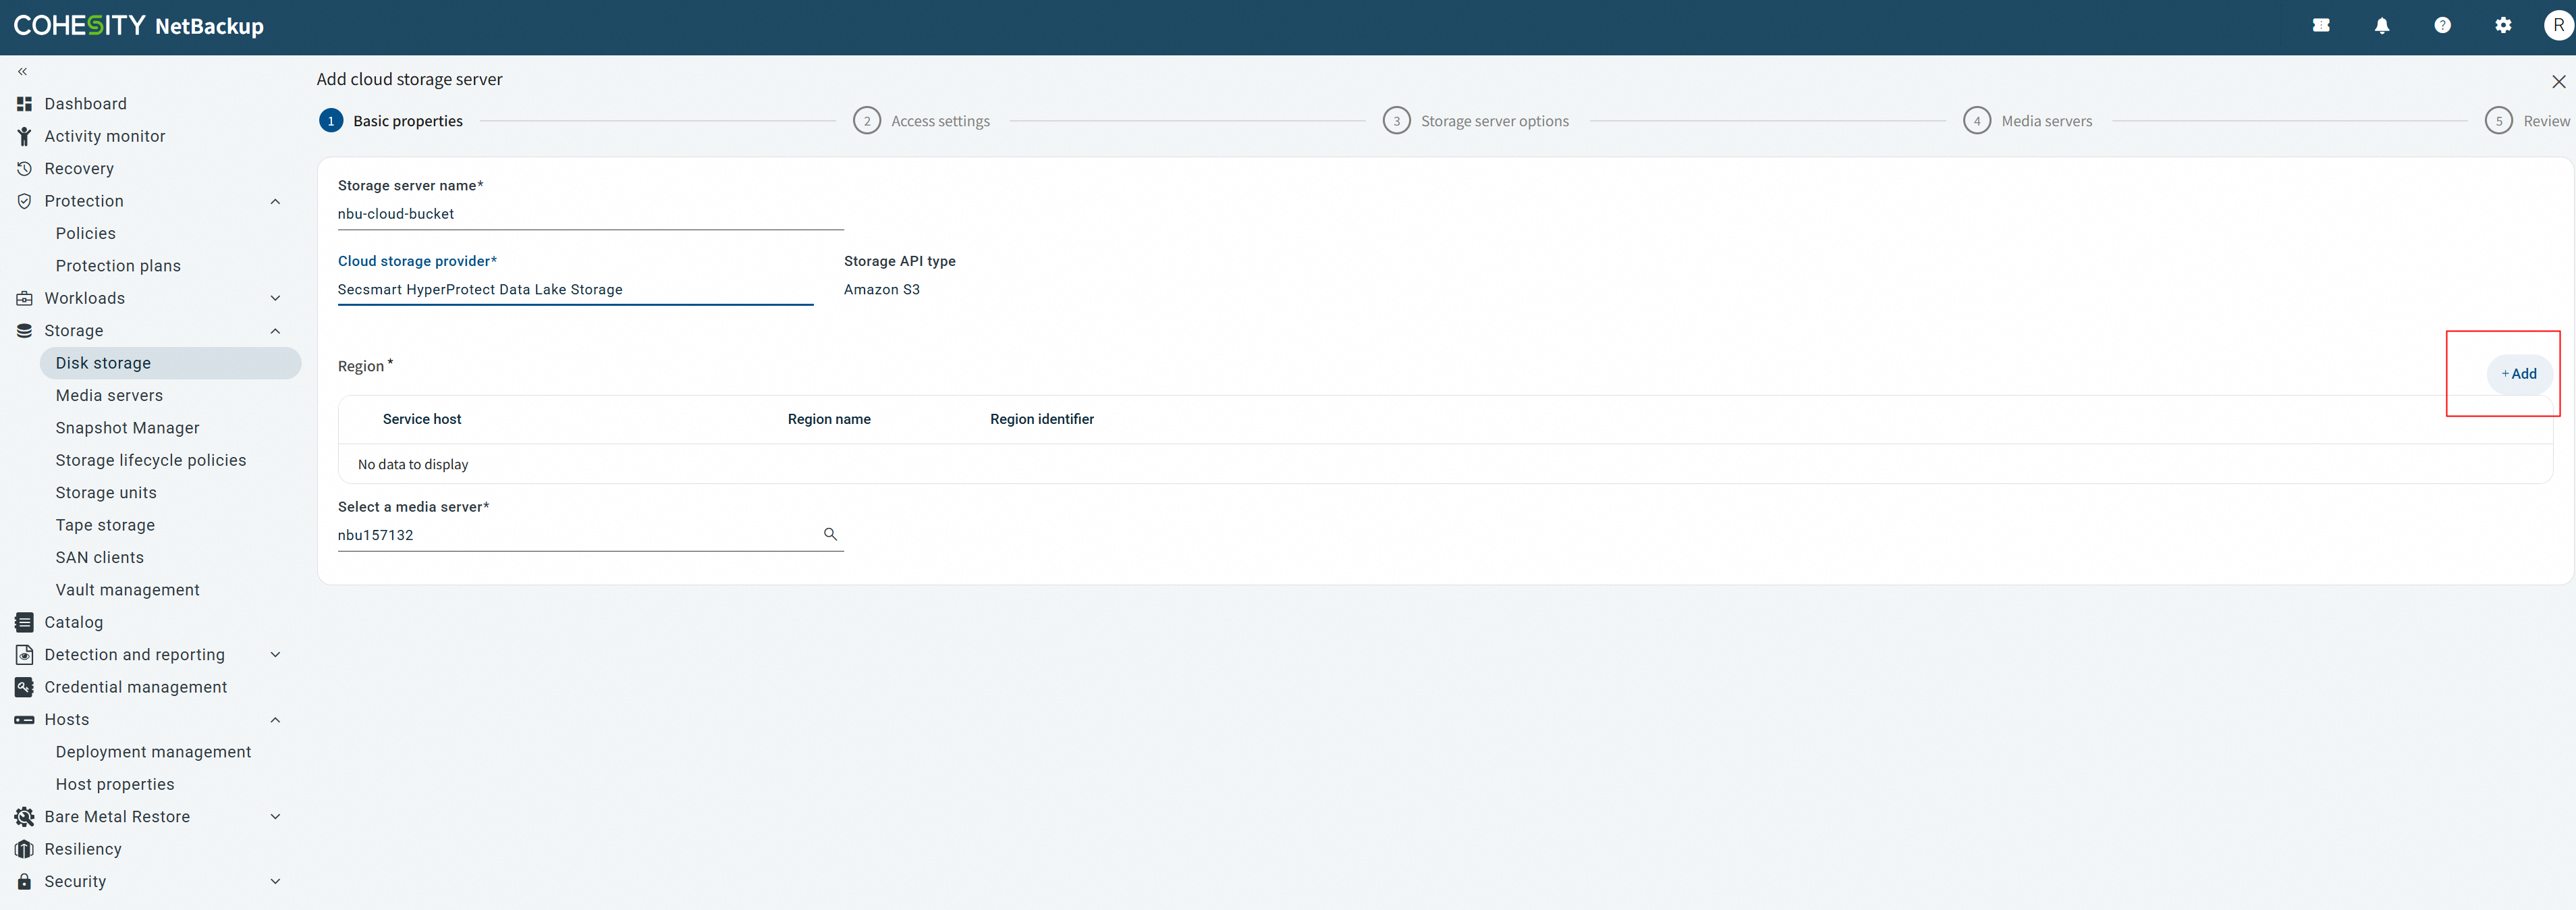Collapse the Hosts section chevron
This screenshot has height=910, width=2576.
pos(275,720)
